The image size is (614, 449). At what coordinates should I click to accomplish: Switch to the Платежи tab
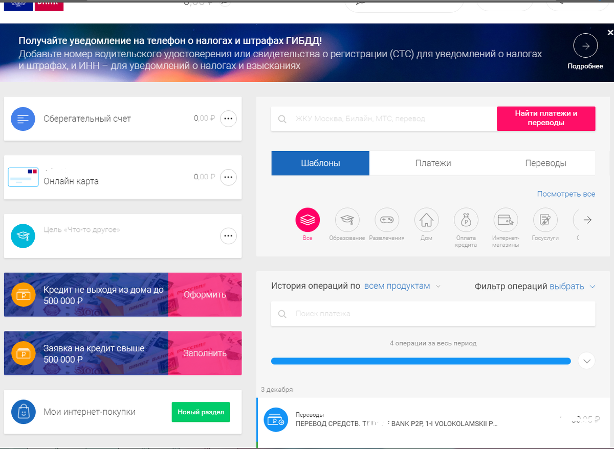click(x=433, y=163)
